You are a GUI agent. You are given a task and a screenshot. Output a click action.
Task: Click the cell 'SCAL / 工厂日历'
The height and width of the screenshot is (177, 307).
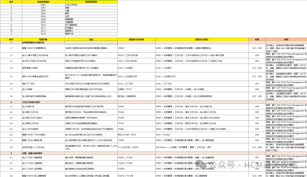pos(136,83)
